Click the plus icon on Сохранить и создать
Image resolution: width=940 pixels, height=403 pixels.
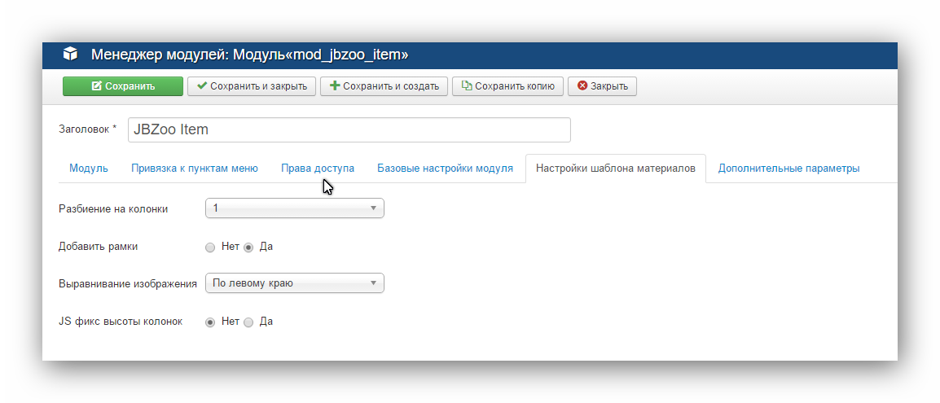pyautogui.click(x=334, y=85)
